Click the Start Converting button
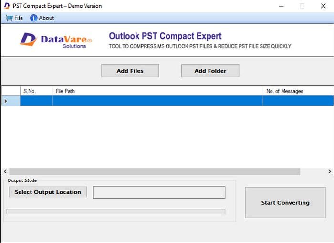 pos(285,202)
